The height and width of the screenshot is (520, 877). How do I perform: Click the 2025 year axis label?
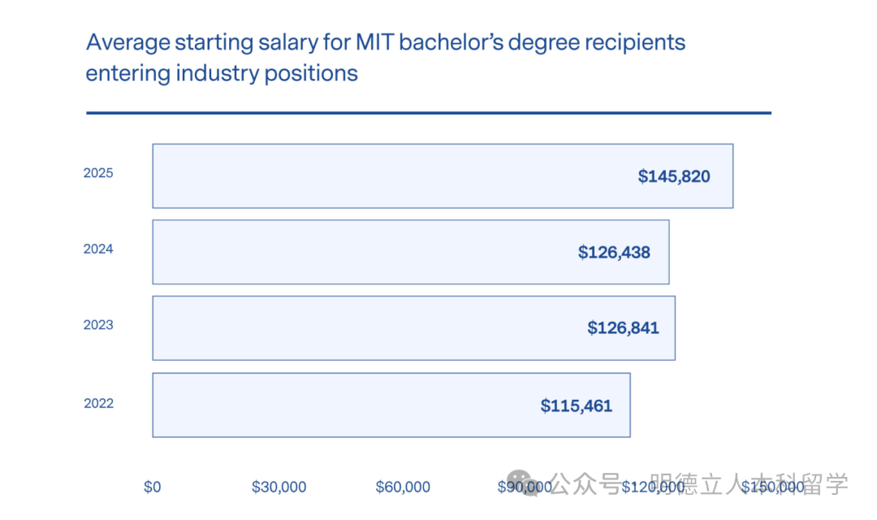98,173
